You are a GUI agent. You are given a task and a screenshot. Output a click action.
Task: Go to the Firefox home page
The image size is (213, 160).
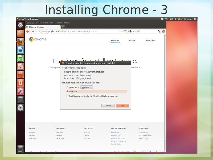pyautogui.click(x=163, y=31)
